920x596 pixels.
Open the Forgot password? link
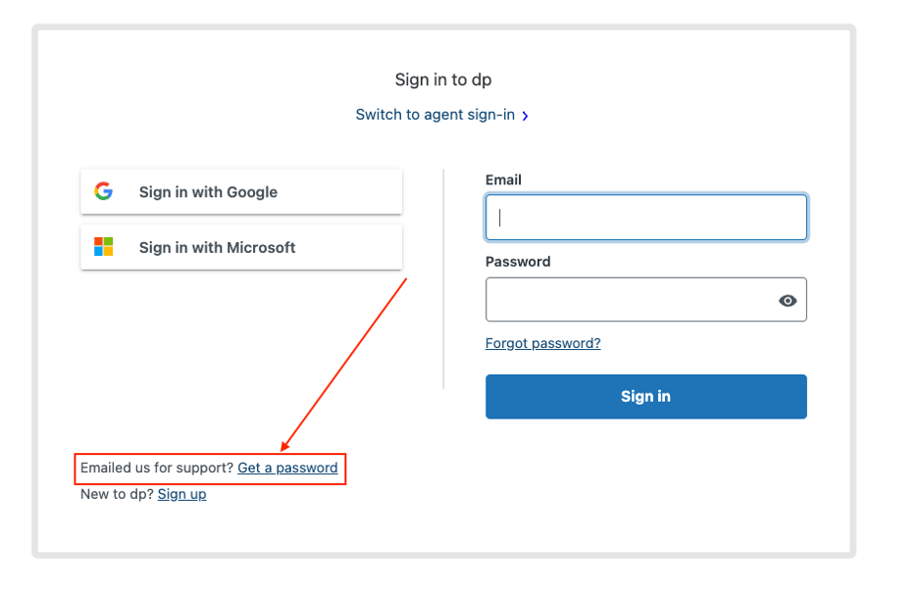point(542,343)
